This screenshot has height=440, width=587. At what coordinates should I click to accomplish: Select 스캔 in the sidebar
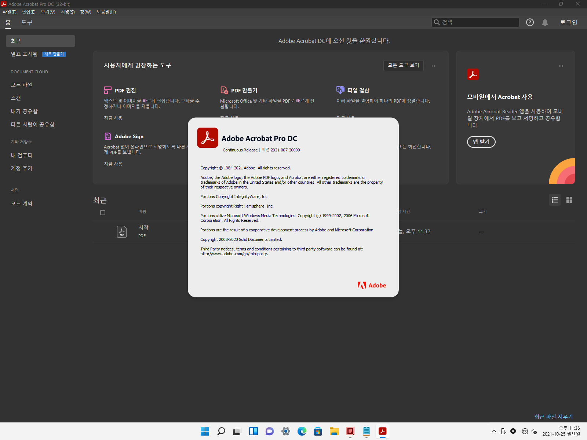tap(16, 98)
